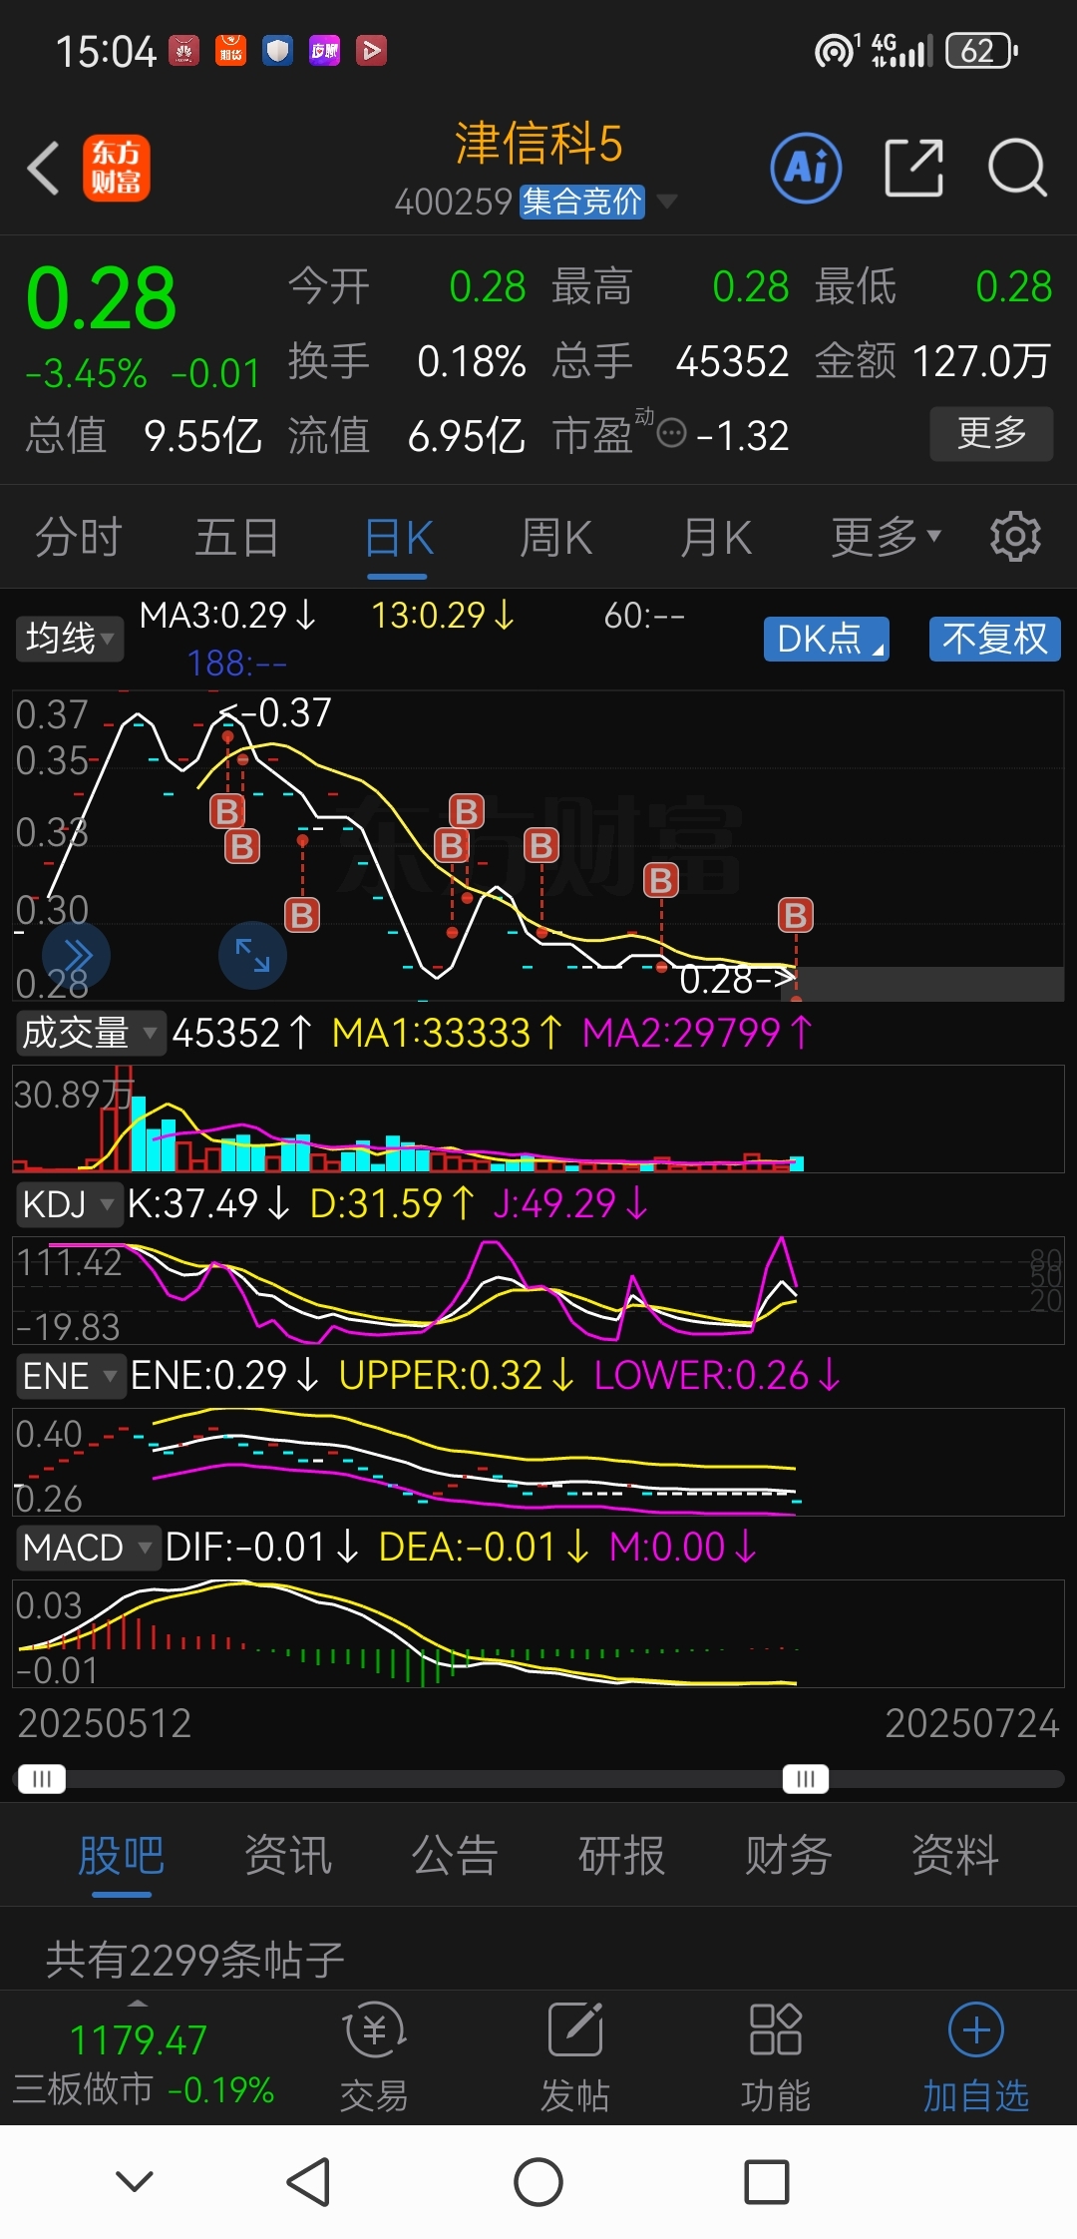Image resolution: width=1077 pixels, height=2239 pixels.
Task: Expand the ENE indicator dropdown
Action: coord(70,1376)
